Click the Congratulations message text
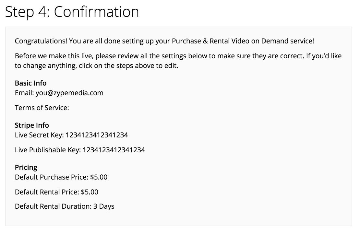The height and width of the screenshot is (234, 360). [164, 41]
